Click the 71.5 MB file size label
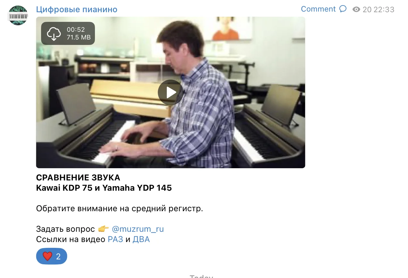408x278 pixels. click(x=79, y=37)
